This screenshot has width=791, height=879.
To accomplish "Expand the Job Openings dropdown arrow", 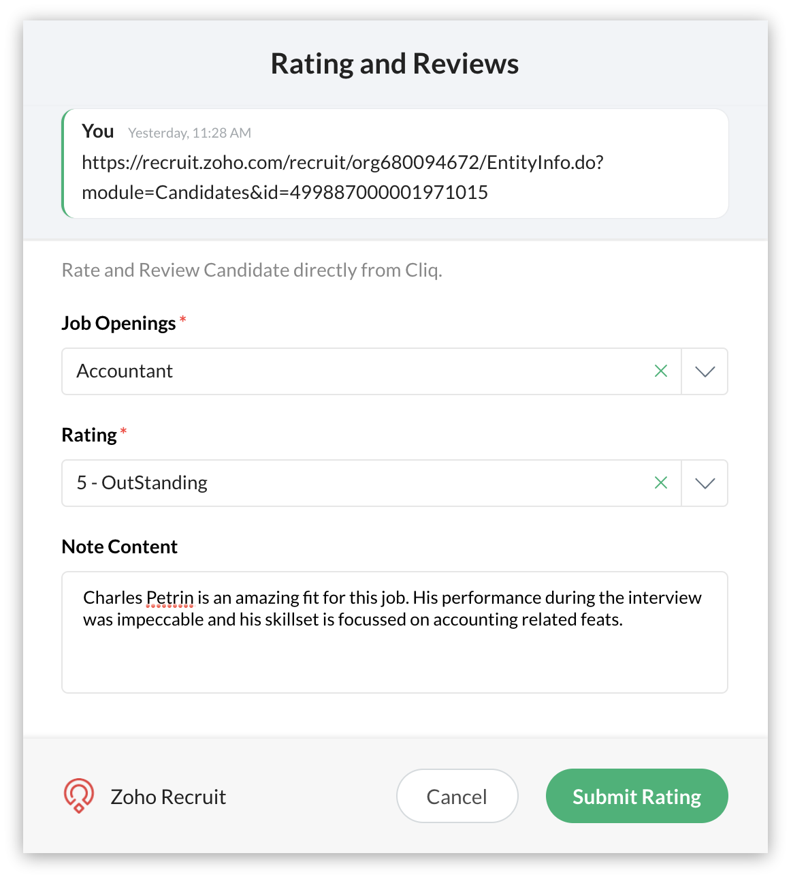I will pos(705,371).
